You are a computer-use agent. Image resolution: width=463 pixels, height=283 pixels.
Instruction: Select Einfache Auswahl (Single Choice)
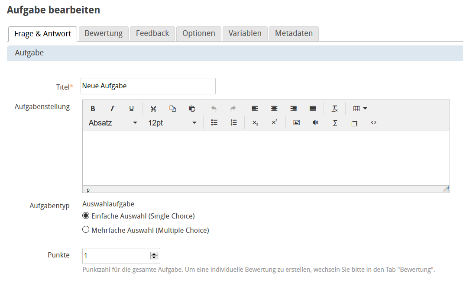pos(85,215)
